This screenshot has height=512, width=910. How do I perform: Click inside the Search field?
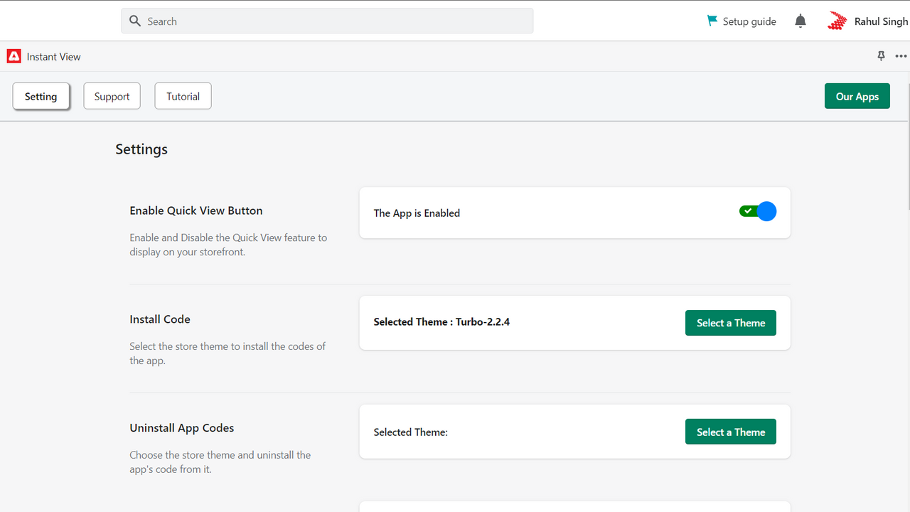(327, 21)
